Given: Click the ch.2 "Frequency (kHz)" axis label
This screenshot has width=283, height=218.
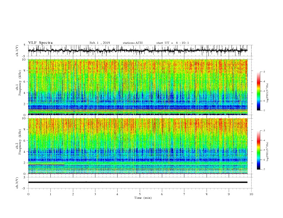Looking at the screenshot, I should (20, 142).
